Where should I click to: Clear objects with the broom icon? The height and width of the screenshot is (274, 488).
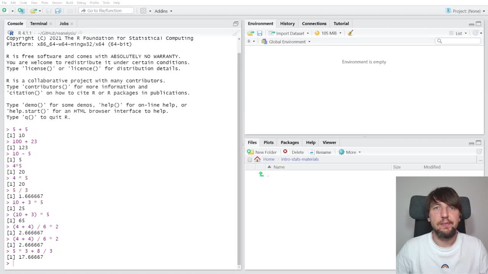(350, 33)
